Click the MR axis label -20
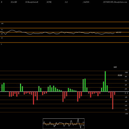The height and width of the screenshot is (129, 129). (126, 97)
